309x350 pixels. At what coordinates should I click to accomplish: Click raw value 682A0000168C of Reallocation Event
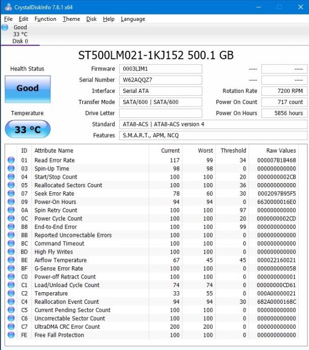point(277,302)
